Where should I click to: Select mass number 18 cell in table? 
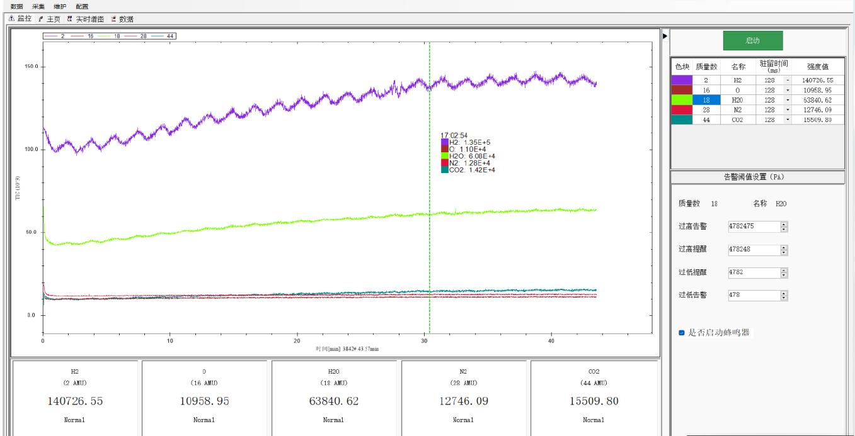coord(706,100)
